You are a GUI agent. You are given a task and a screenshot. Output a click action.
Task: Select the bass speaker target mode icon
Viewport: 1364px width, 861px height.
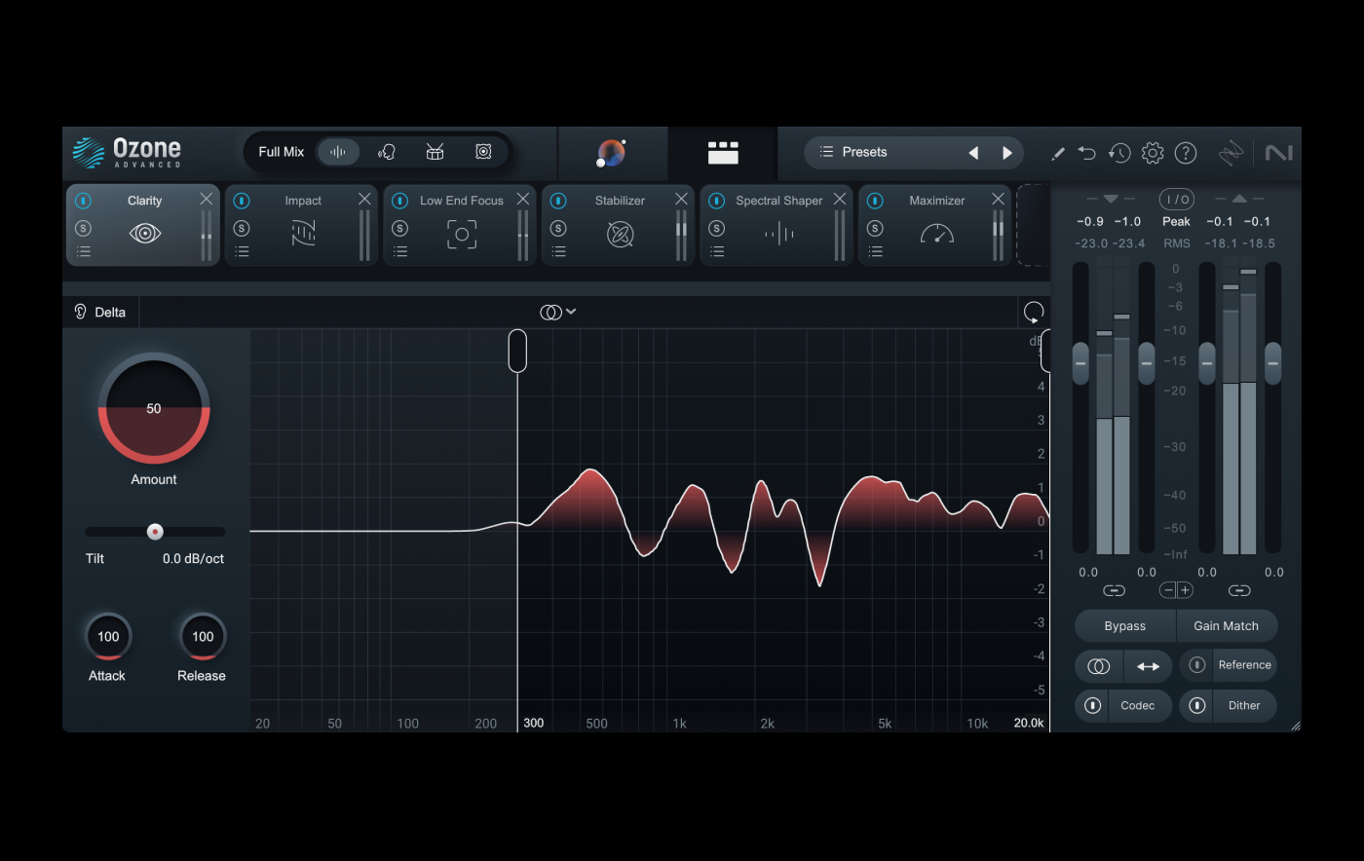pos(483,152)
